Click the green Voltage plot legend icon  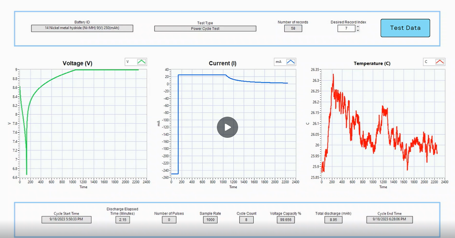[142, 62]
